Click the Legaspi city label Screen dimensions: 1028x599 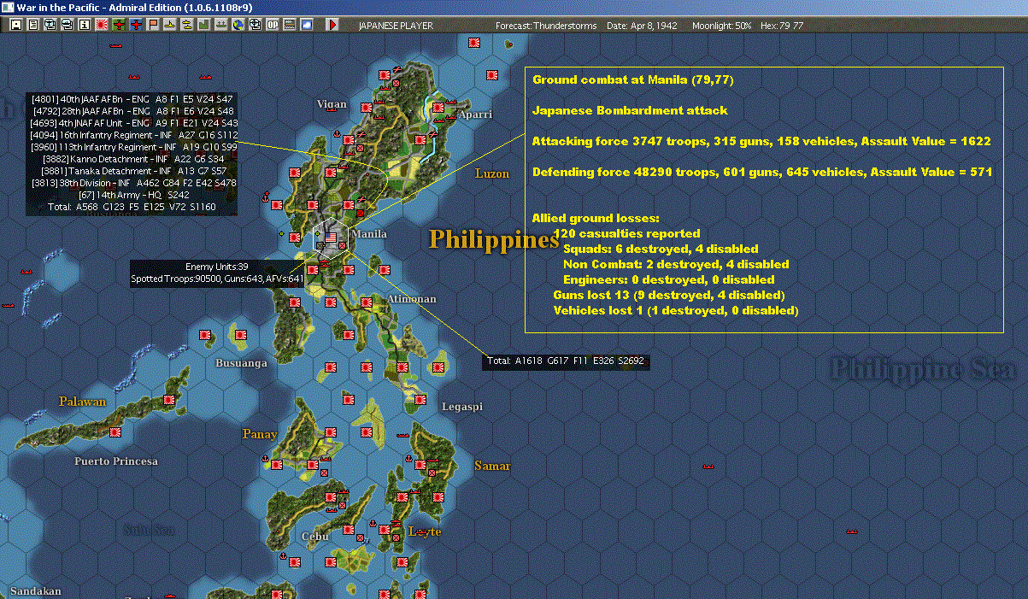pos(461,407)
